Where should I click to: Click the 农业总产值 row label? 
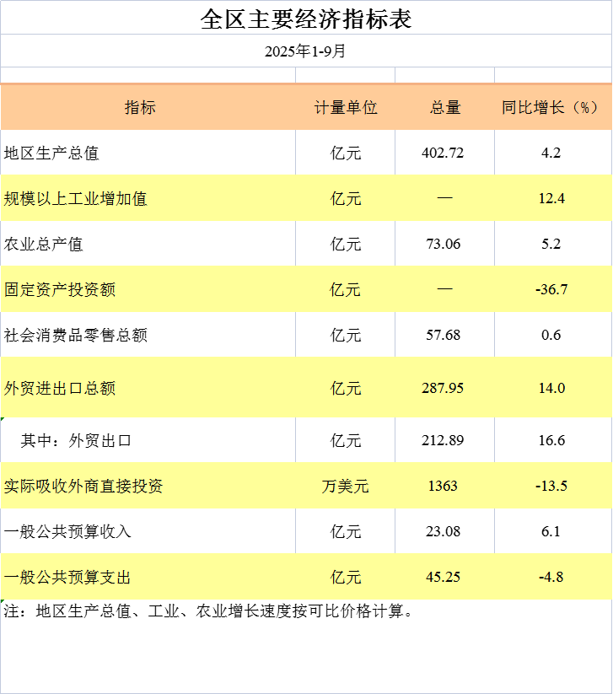(x=44, y=245)
